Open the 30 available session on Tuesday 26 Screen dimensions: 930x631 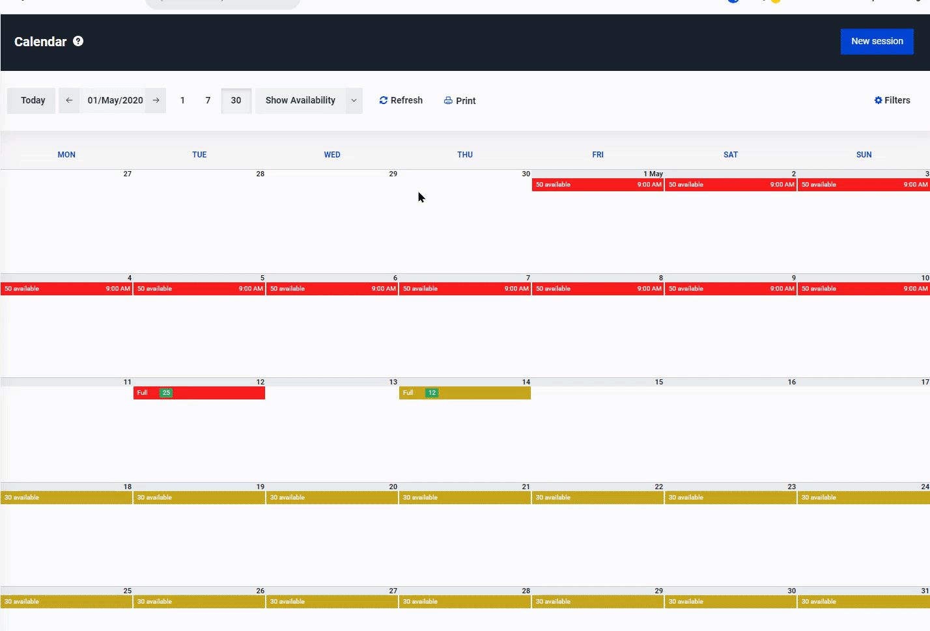pos(199,602)
